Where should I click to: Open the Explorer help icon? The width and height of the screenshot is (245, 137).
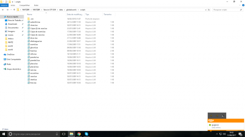click(243, 5)
